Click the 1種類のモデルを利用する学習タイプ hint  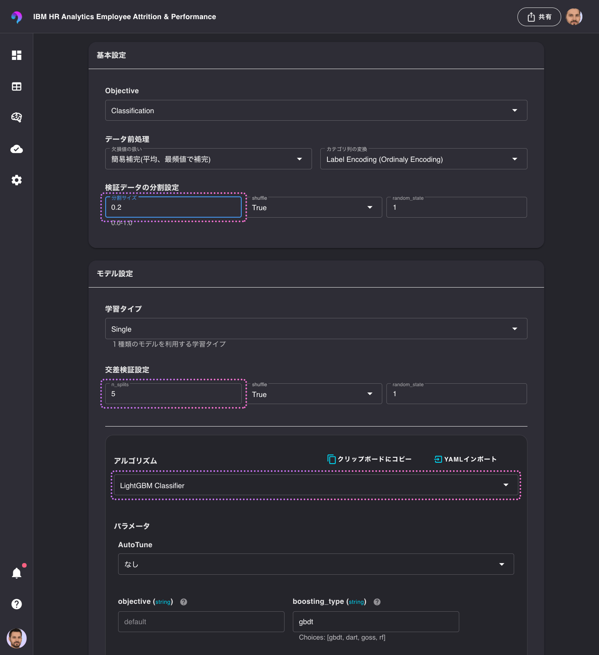169,344
